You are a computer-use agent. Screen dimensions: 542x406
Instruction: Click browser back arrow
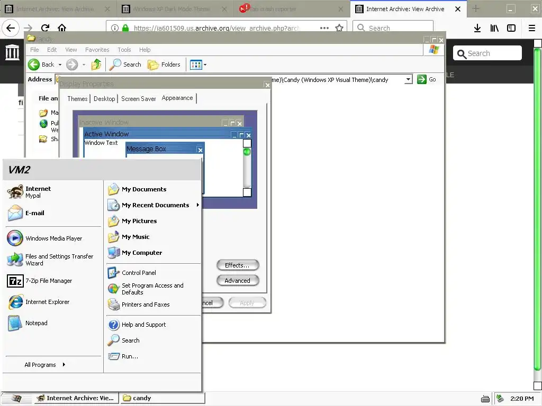pyautogui.click(x=11, y=28)
